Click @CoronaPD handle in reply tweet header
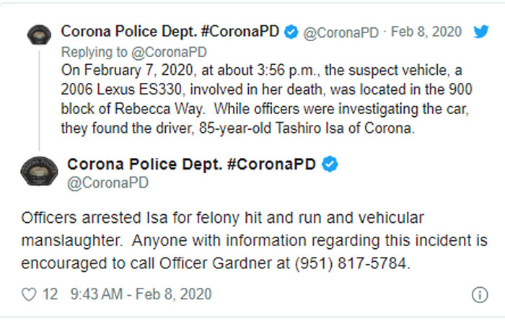The width and height of the screenshot is (505, 321). pyautogui.click(x=341, y=33)
